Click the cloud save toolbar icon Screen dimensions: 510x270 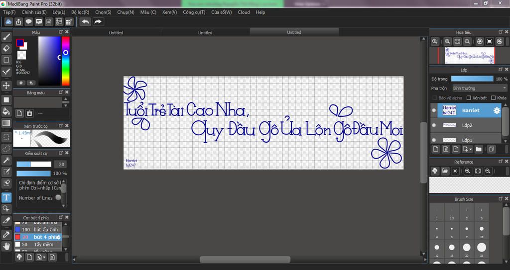[x=8, y=22]
